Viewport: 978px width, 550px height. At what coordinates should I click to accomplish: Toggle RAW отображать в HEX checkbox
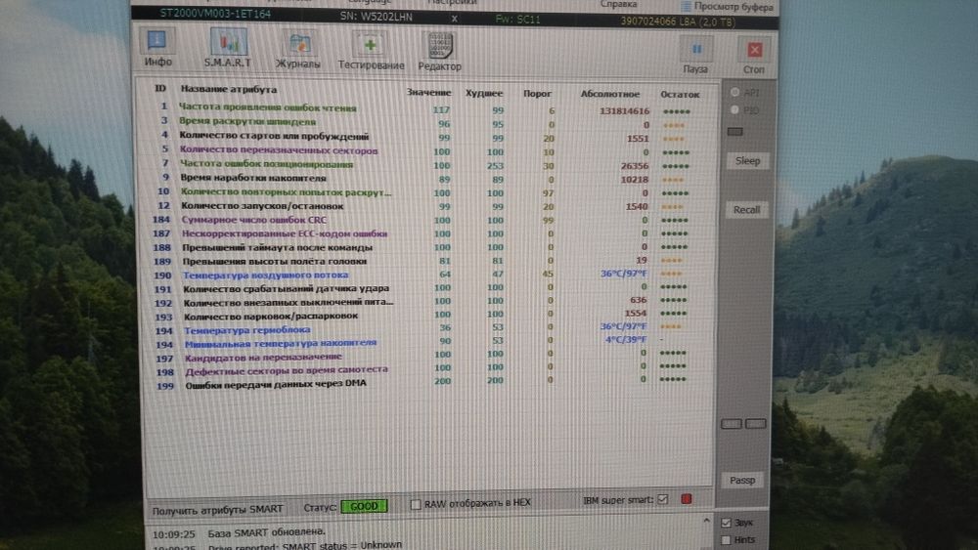tap(416, 503)
